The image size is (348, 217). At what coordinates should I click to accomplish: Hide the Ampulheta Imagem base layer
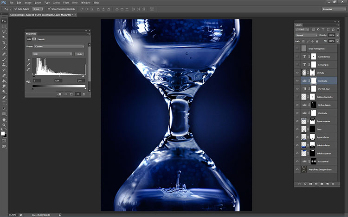coord(297,169)
